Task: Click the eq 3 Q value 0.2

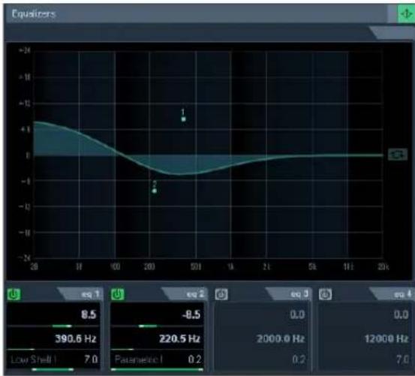Action: click(299, 359)
